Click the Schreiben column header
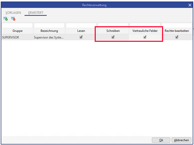 pos(113,31)
